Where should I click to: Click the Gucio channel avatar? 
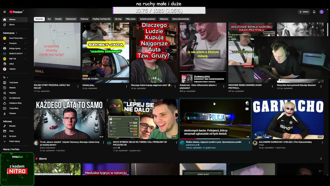[x=109, y=143]
